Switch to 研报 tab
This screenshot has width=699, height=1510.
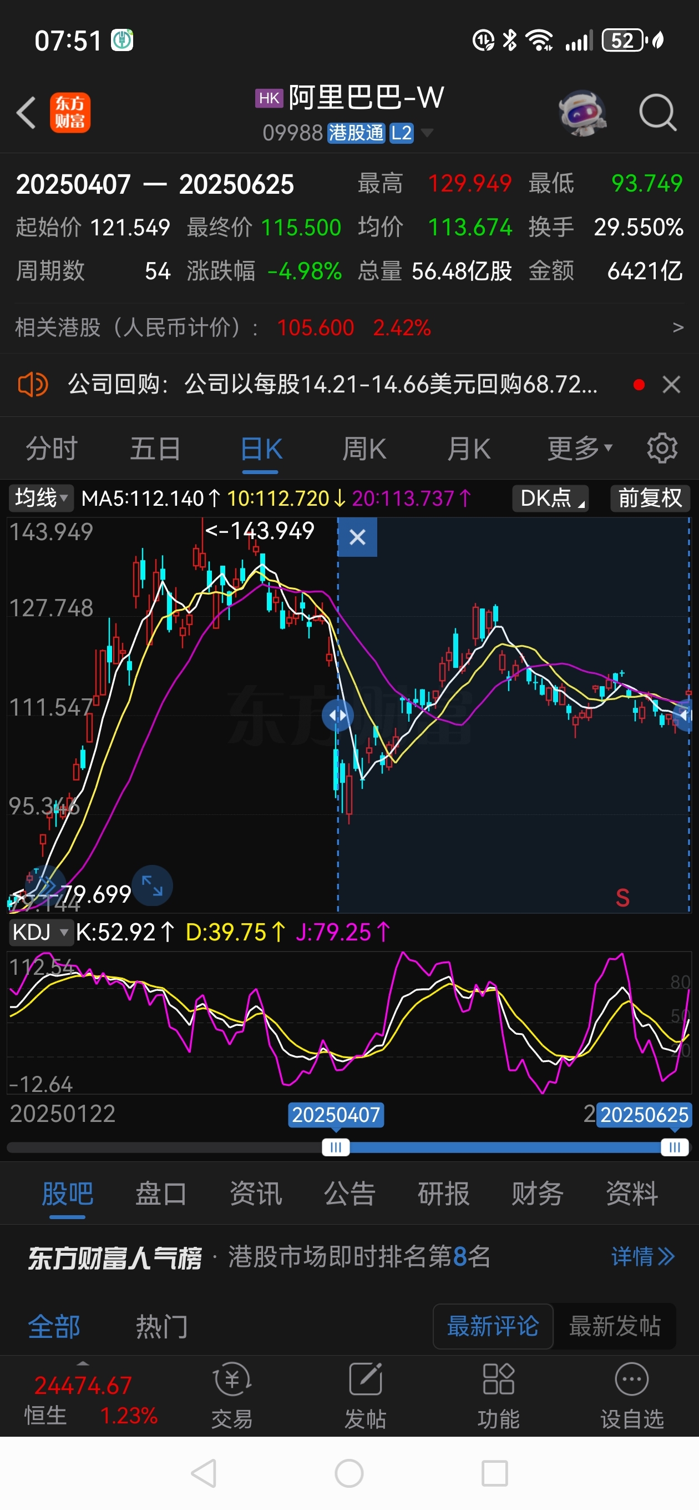tap(444, 1194)
